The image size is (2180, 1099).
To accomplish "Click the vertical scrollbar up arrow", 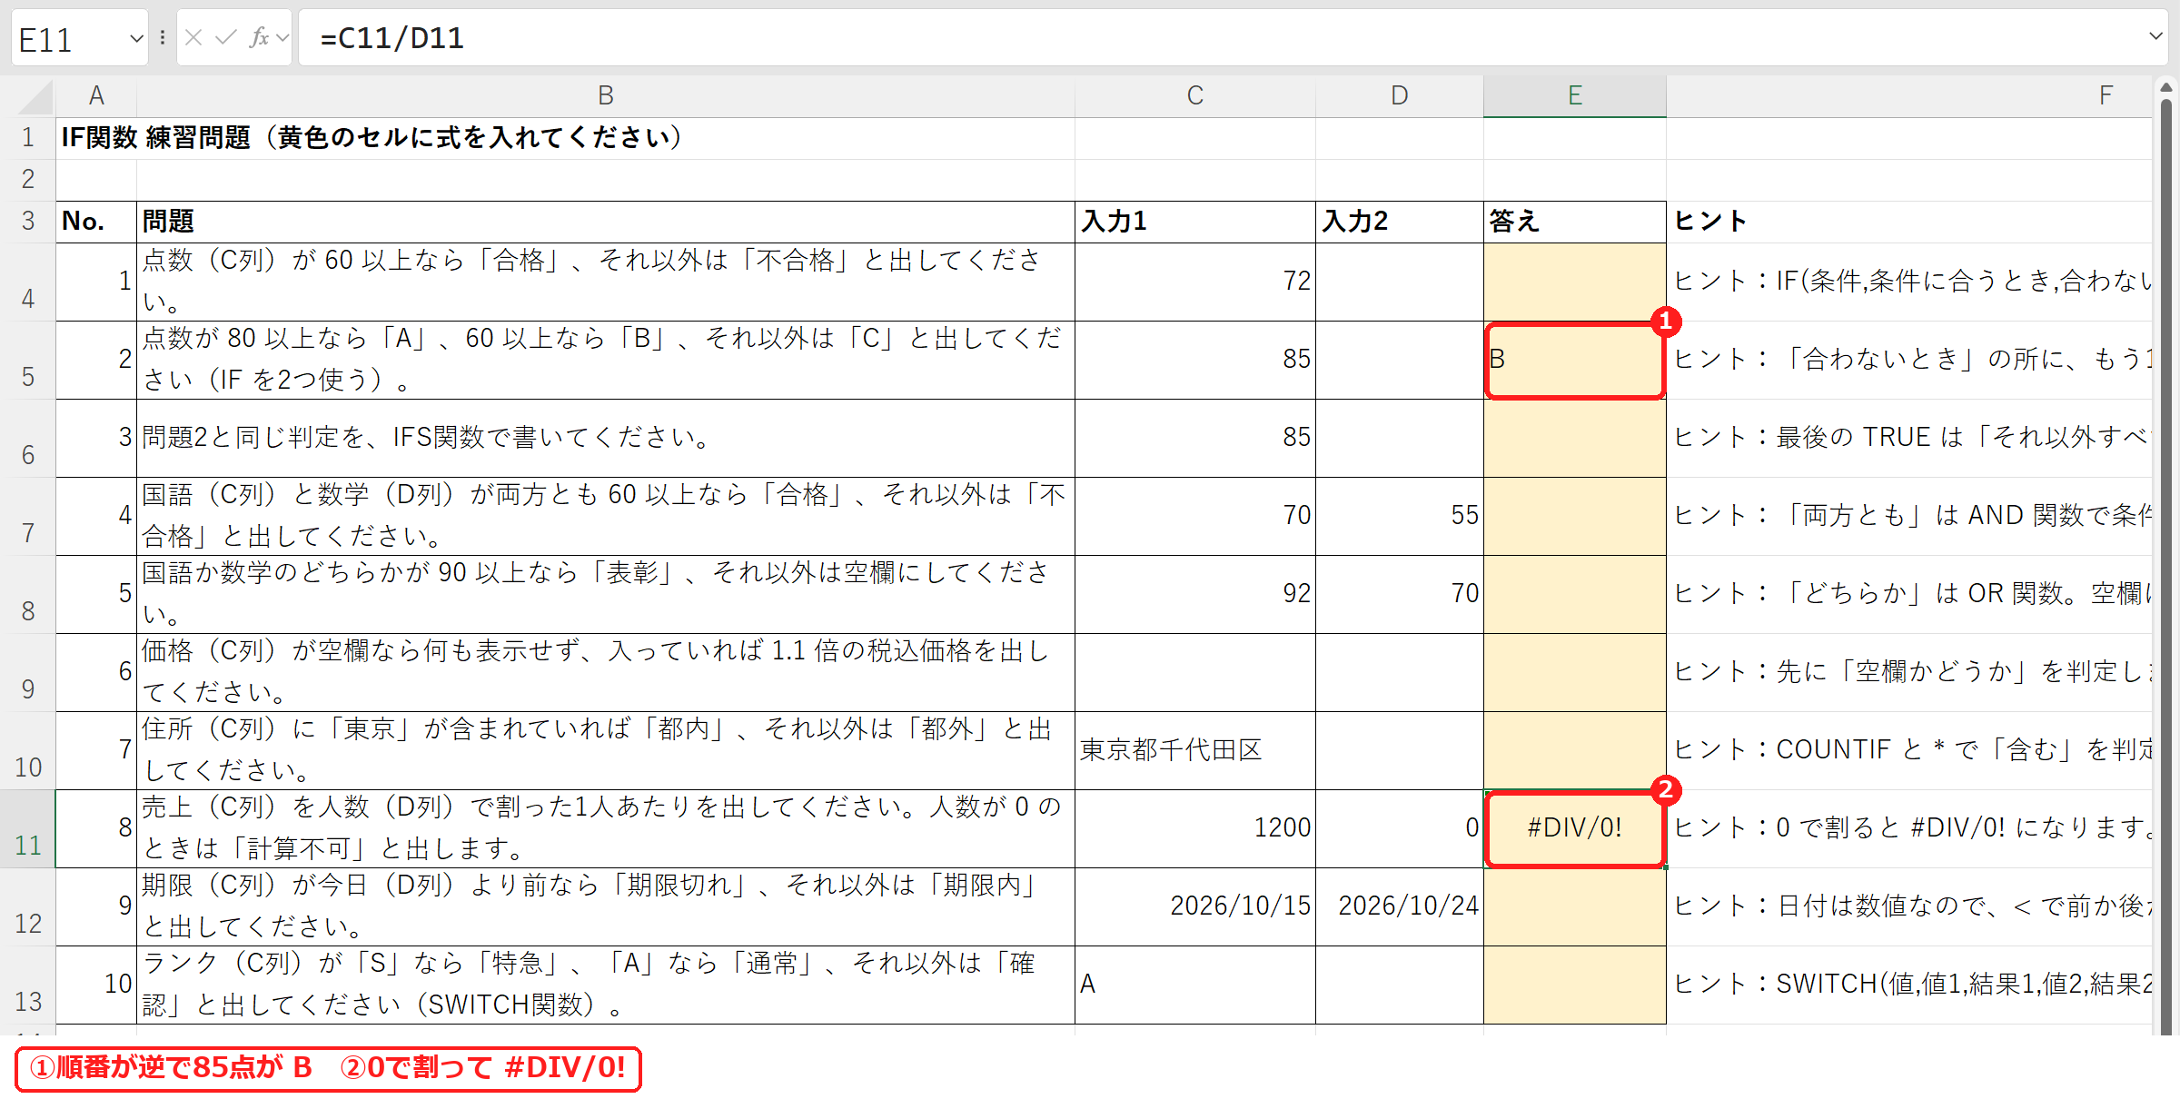I will (x=2166, y=87).
